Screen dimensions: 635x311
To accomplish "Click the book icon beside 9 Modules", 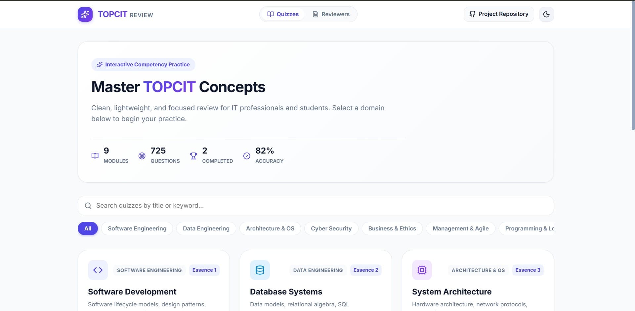I will tap(95, 156).
